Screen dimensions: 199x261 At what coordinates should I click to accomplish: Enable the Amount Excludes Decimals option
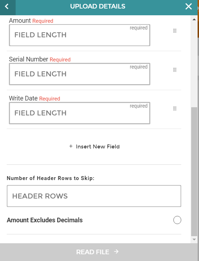point(177,220)
